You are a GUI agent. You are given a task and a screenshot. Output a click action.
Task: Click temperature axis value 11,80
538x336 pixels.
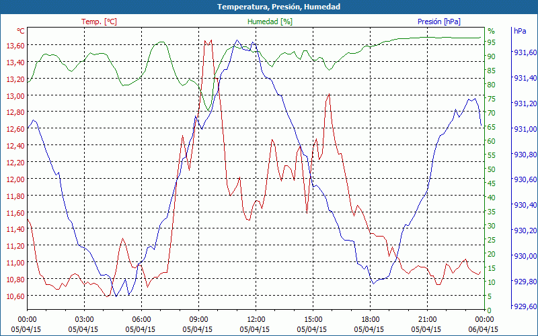15,196
